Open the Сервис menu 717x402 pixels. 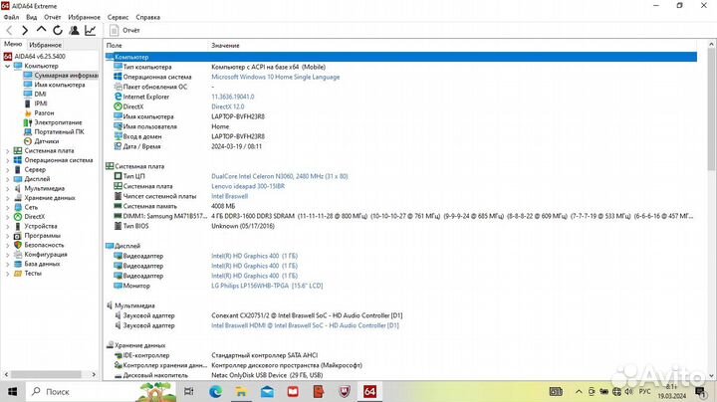coord(118,17)
